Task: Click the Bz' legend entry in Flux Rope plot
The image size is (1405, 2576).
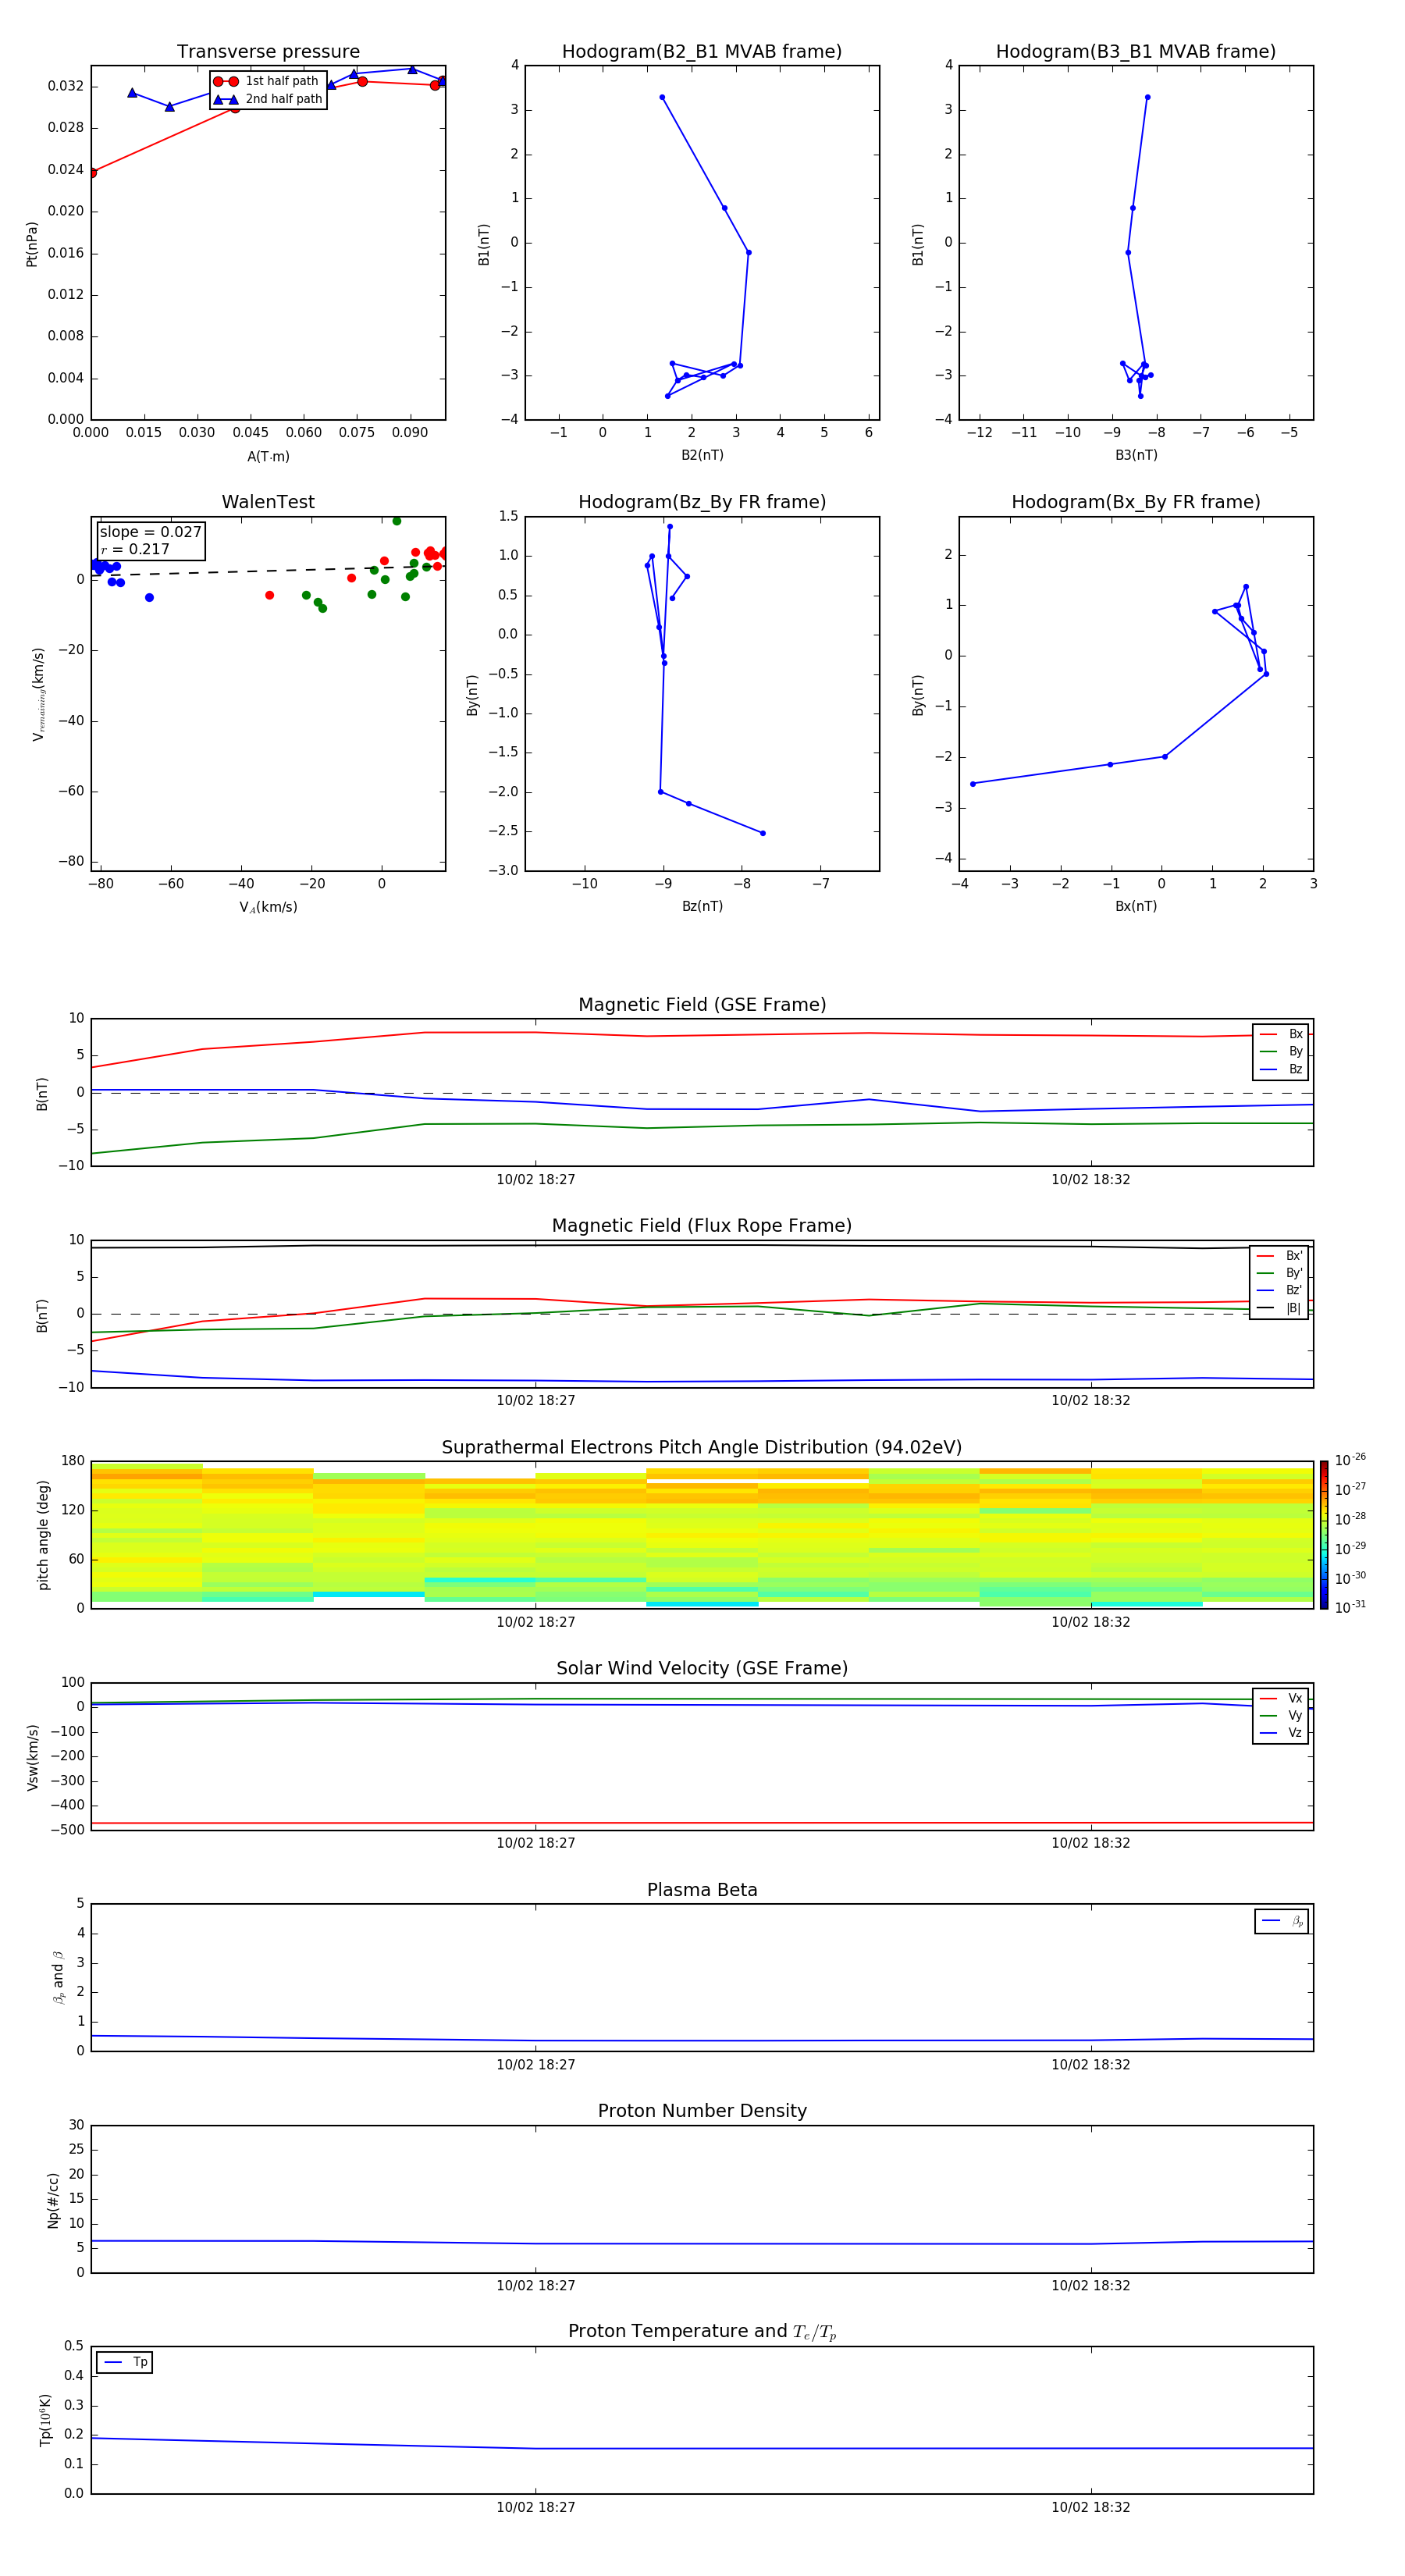Action: pyautogui.click(x=1279, y=1290)
